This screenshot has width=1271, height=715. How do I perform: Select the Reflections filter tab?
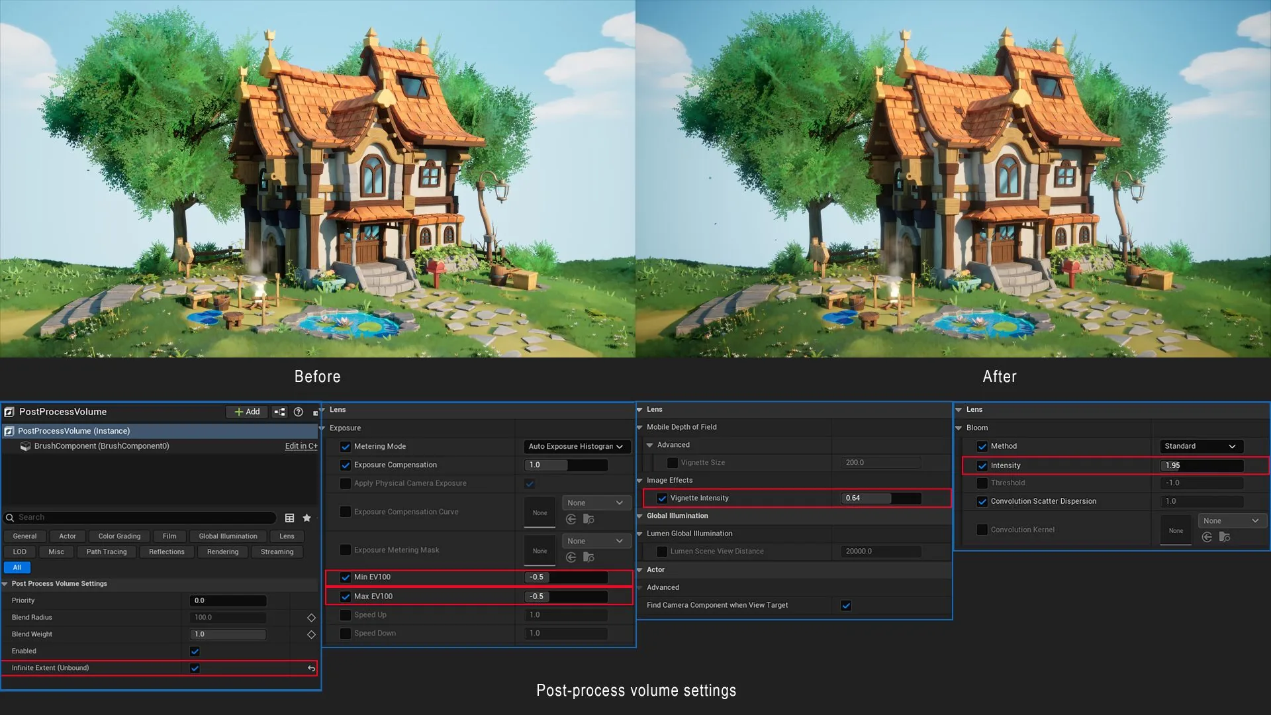pyautogui.click(x=167, y=552)
